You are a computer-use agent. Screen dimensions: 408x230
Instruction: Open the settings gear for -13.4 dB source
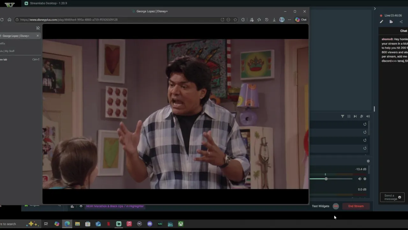365,179
